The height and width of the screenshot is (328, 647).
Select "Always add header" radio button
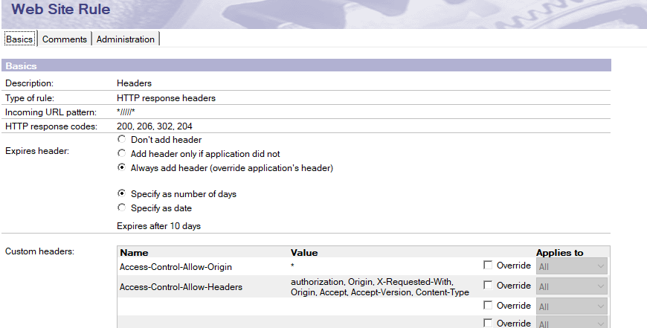pyautogui.click(x=122, y=168)
